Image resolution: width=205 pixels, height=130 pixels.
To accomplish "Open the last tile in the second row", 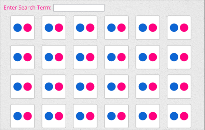I will (x=179, y=57).
